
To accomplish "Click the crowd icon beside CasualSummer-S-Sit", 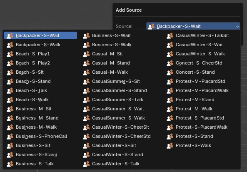I will coord(86,81).
